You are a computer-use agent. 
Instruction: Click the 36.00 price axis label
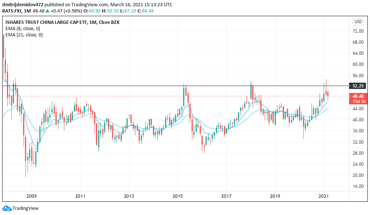358,131
